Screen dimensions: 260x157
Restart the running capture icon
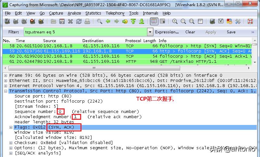click(x=41, y=21)
